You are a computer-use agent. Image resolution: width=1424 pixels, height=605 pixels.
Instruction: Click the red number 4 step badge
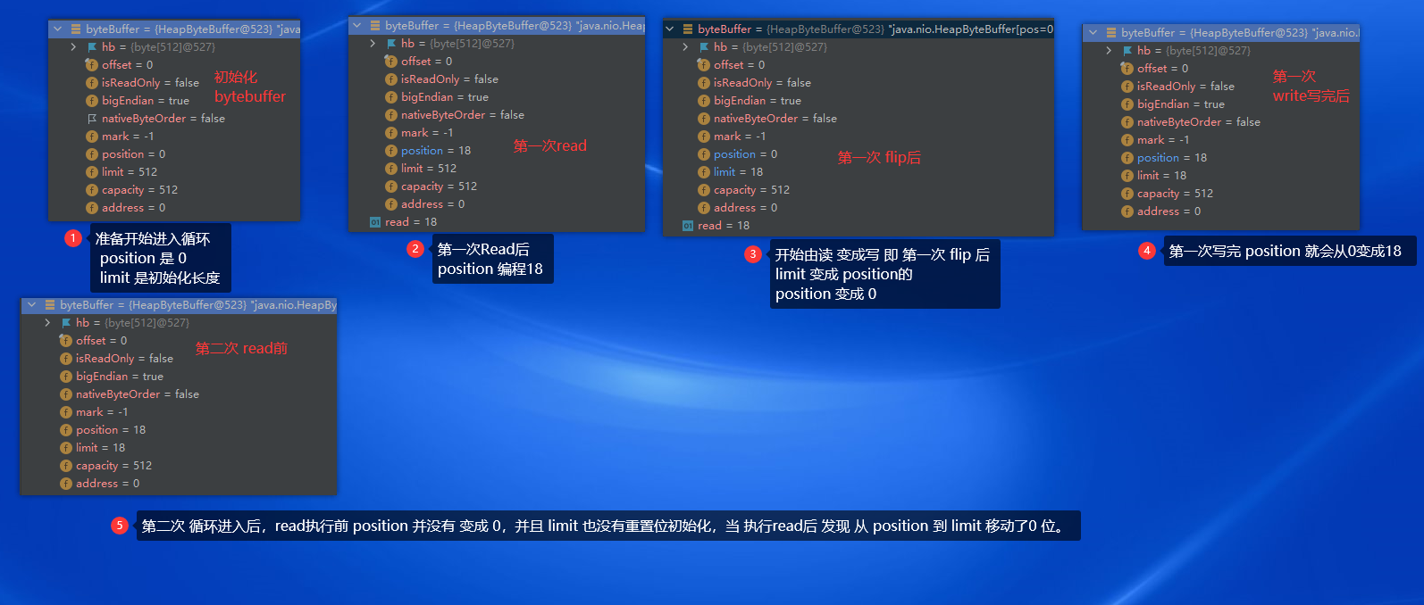click(x=1147, y=251)
